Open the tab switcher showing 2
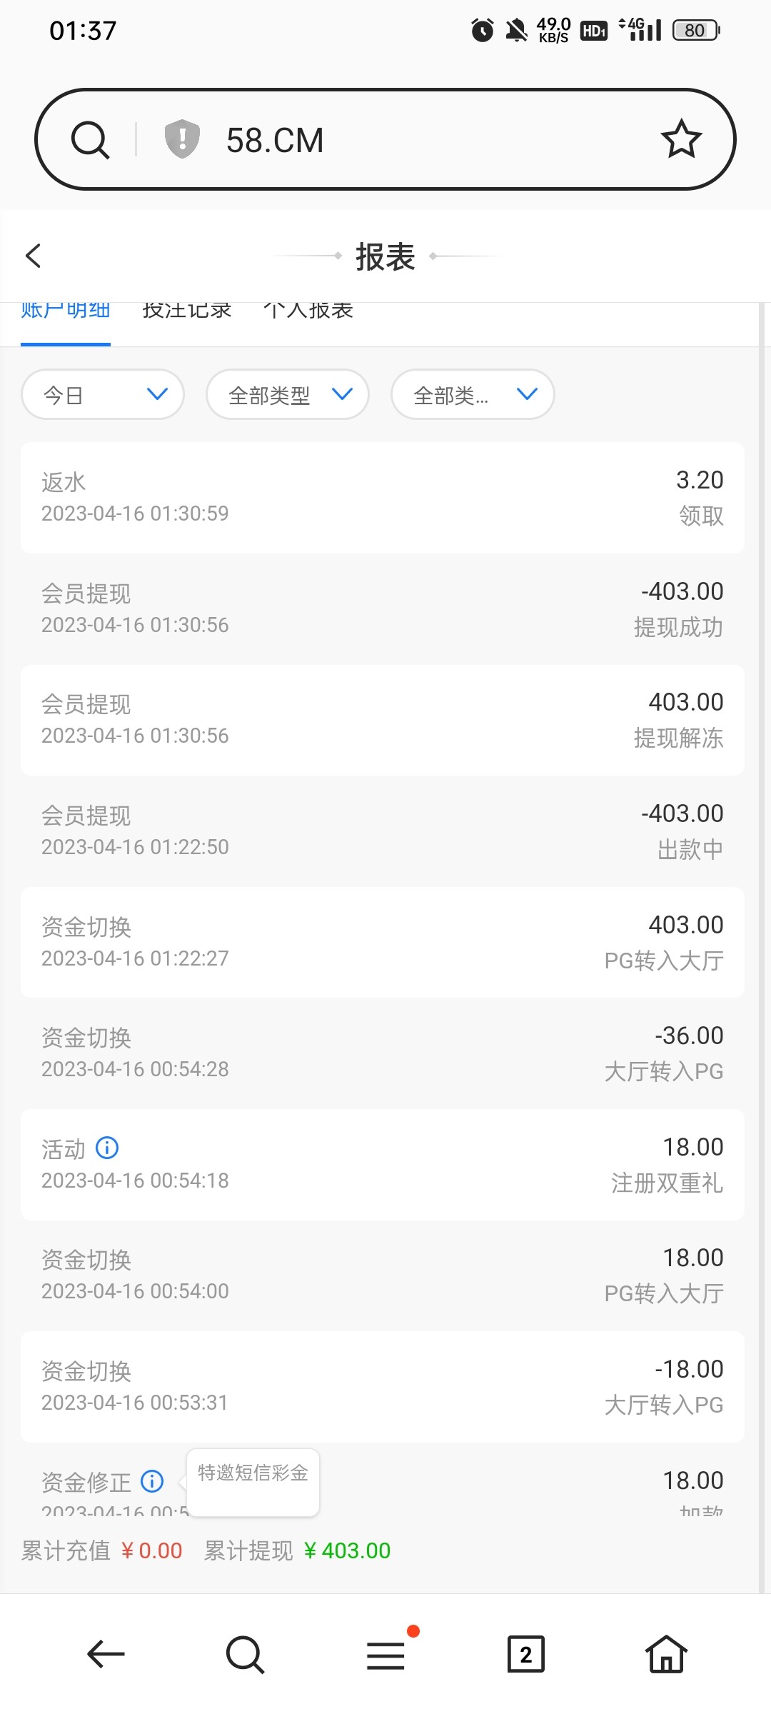This screenshot has height=1714, width=771. (525, 1654)
